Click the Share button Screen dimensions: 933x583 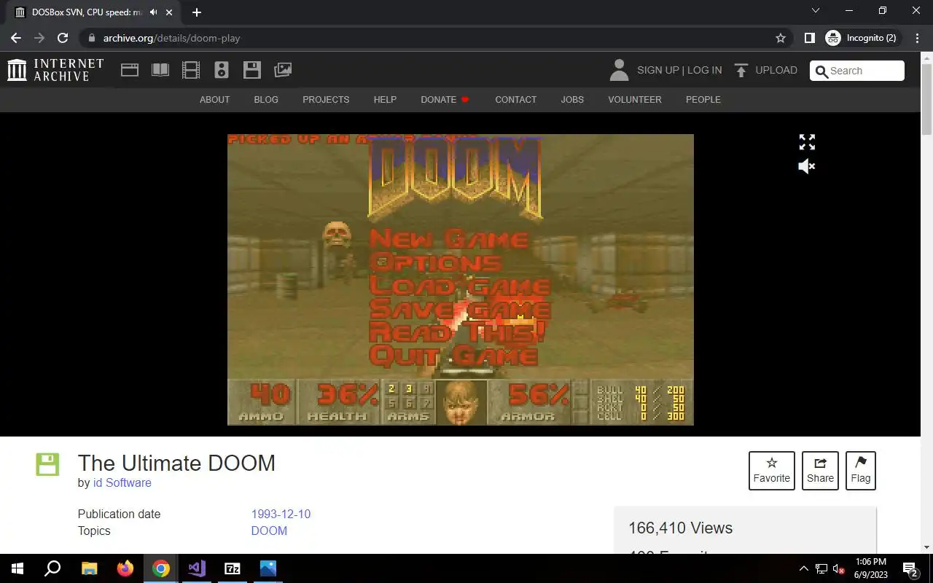820,471
